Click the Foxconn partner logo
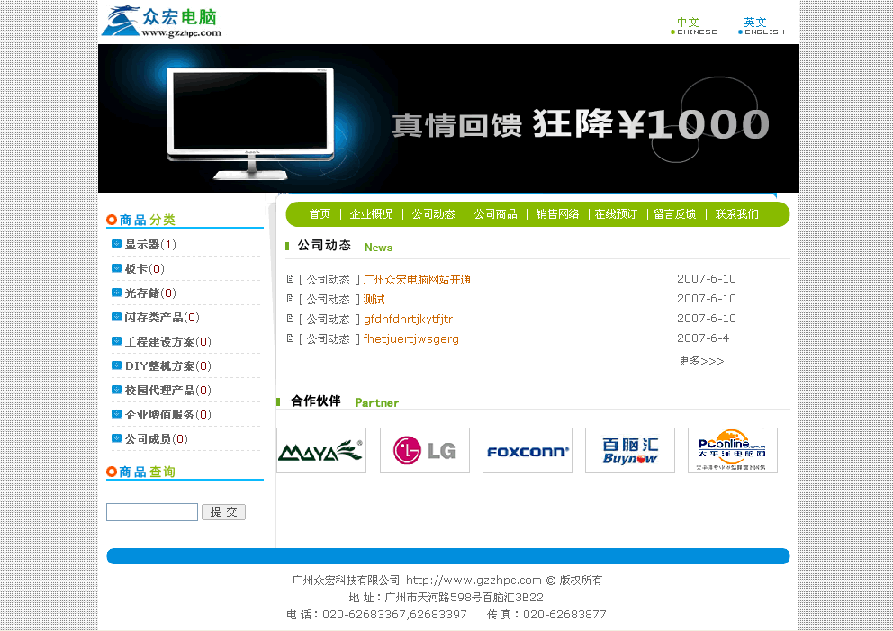This screenshot has width=893, height=631. click(527, 450)
